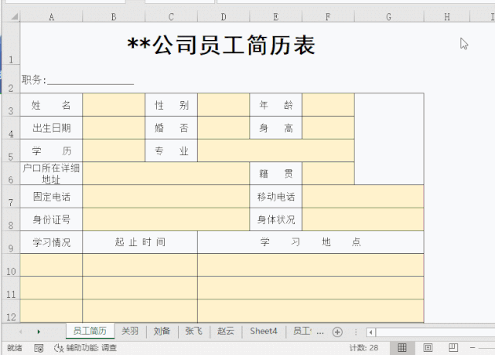Click the 就绪 status text

(15, 348)
